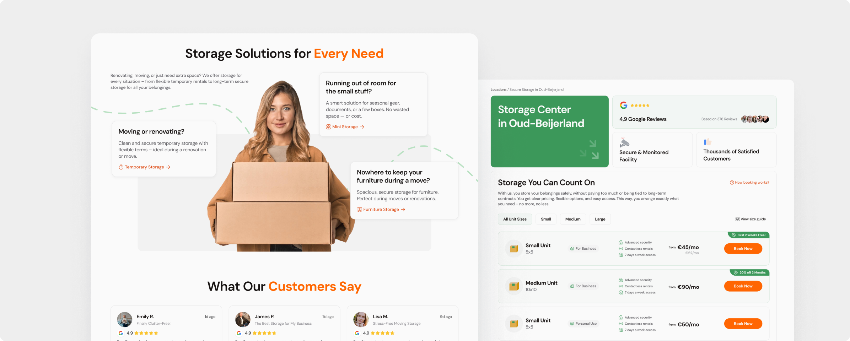850x341 pixels.
Task: Click the Furniture Storage shelf icon
Action: tap(359, 210)
